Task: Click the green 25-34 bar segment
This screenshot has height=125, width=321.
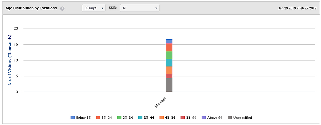Action: 169,55
